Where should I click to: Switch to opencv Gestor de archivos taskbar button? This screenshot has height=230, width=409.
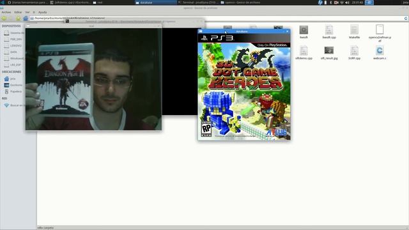[241, 3]
